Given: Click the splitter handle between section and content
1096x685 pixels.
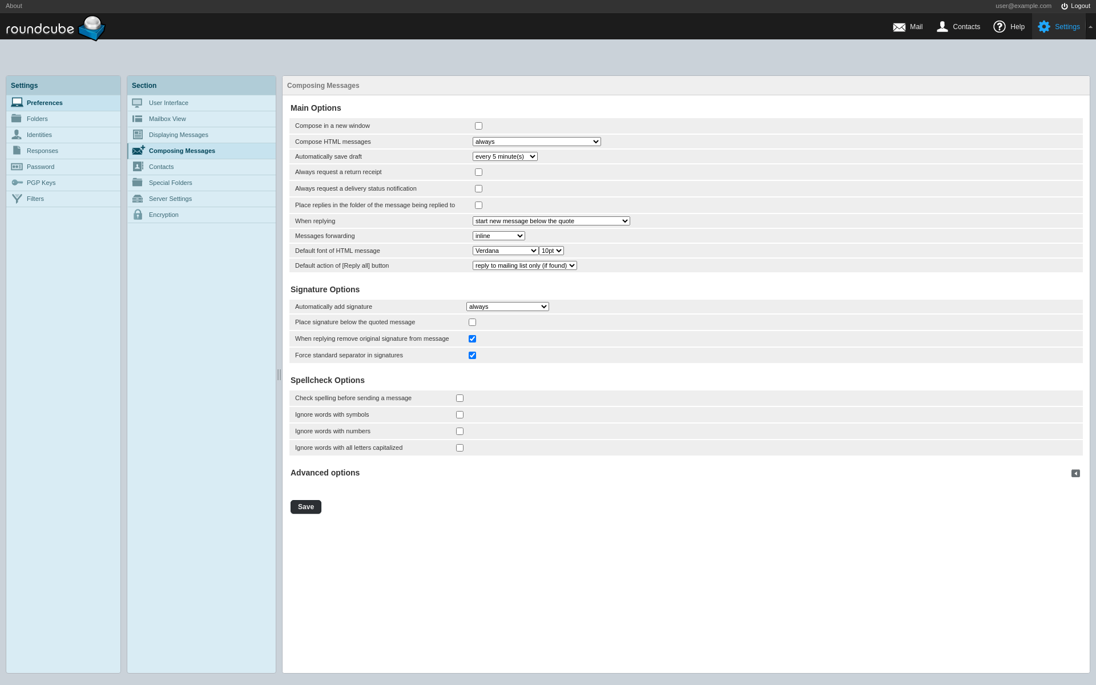Looking at the screenshot, I should [x=279, y=374].
